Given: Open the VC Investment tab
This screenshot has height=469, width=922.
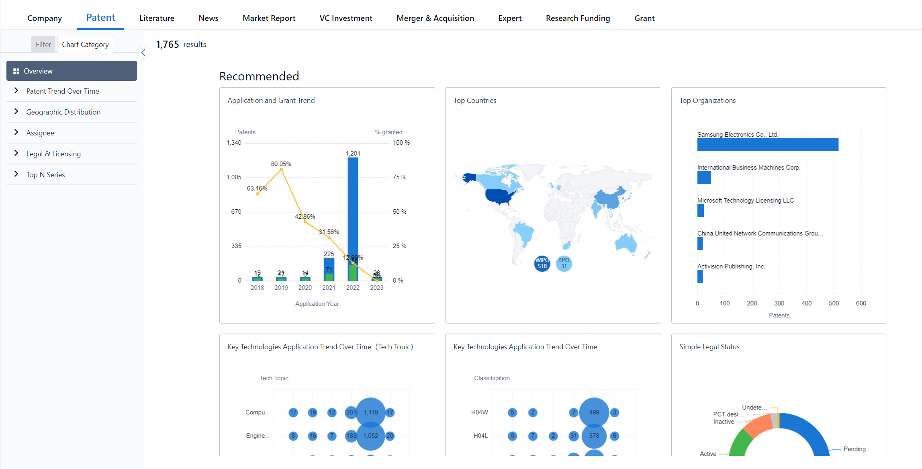Looking at the screenshot, I should [x=345, y=18].
